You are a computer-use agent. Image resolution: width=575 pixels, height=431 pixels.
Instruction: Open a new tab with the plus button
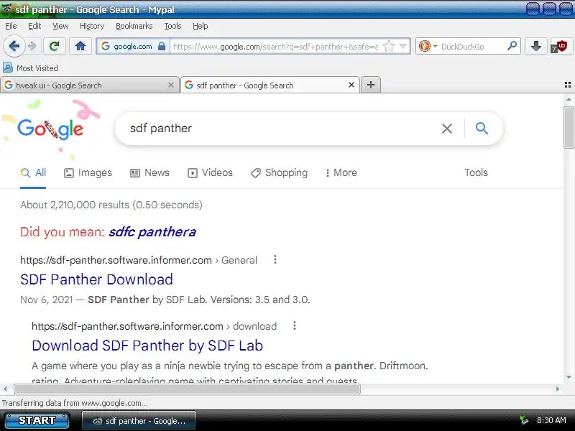371,85
